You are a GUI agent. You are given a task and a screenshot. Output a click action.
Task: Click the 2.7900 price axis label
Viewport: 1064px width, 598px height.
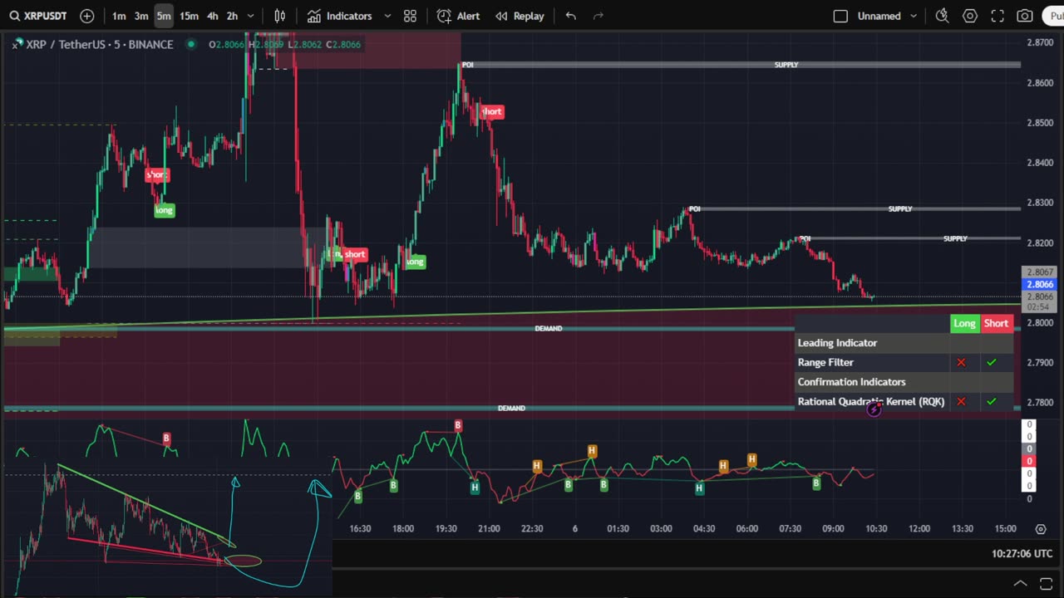click(x=1040, y=363)
